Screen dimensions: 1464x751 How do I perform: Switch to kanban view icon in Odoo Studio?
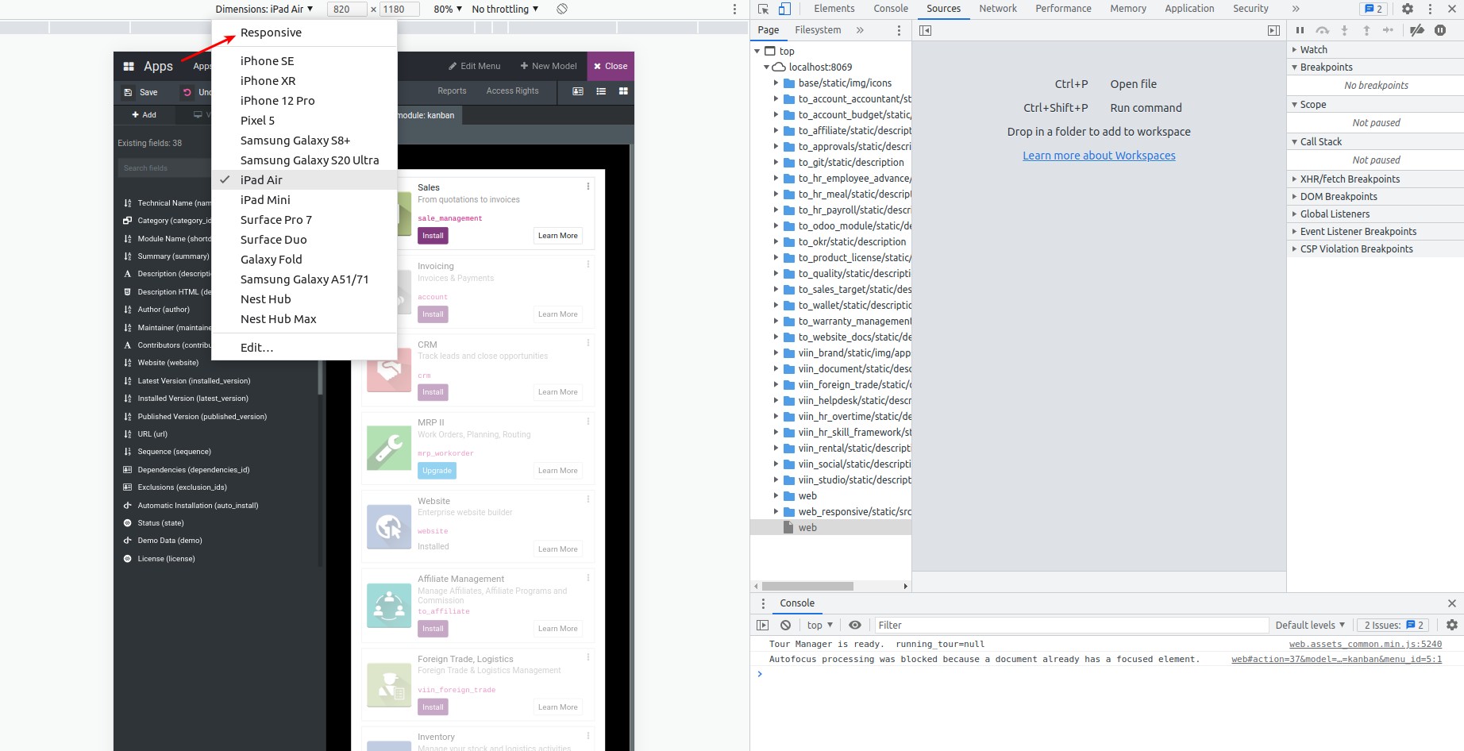(x=623, y=91)
